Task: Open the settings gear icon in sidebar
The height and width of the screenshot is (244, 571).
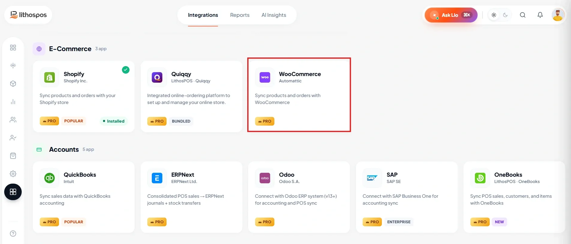Action: point(13,174)
